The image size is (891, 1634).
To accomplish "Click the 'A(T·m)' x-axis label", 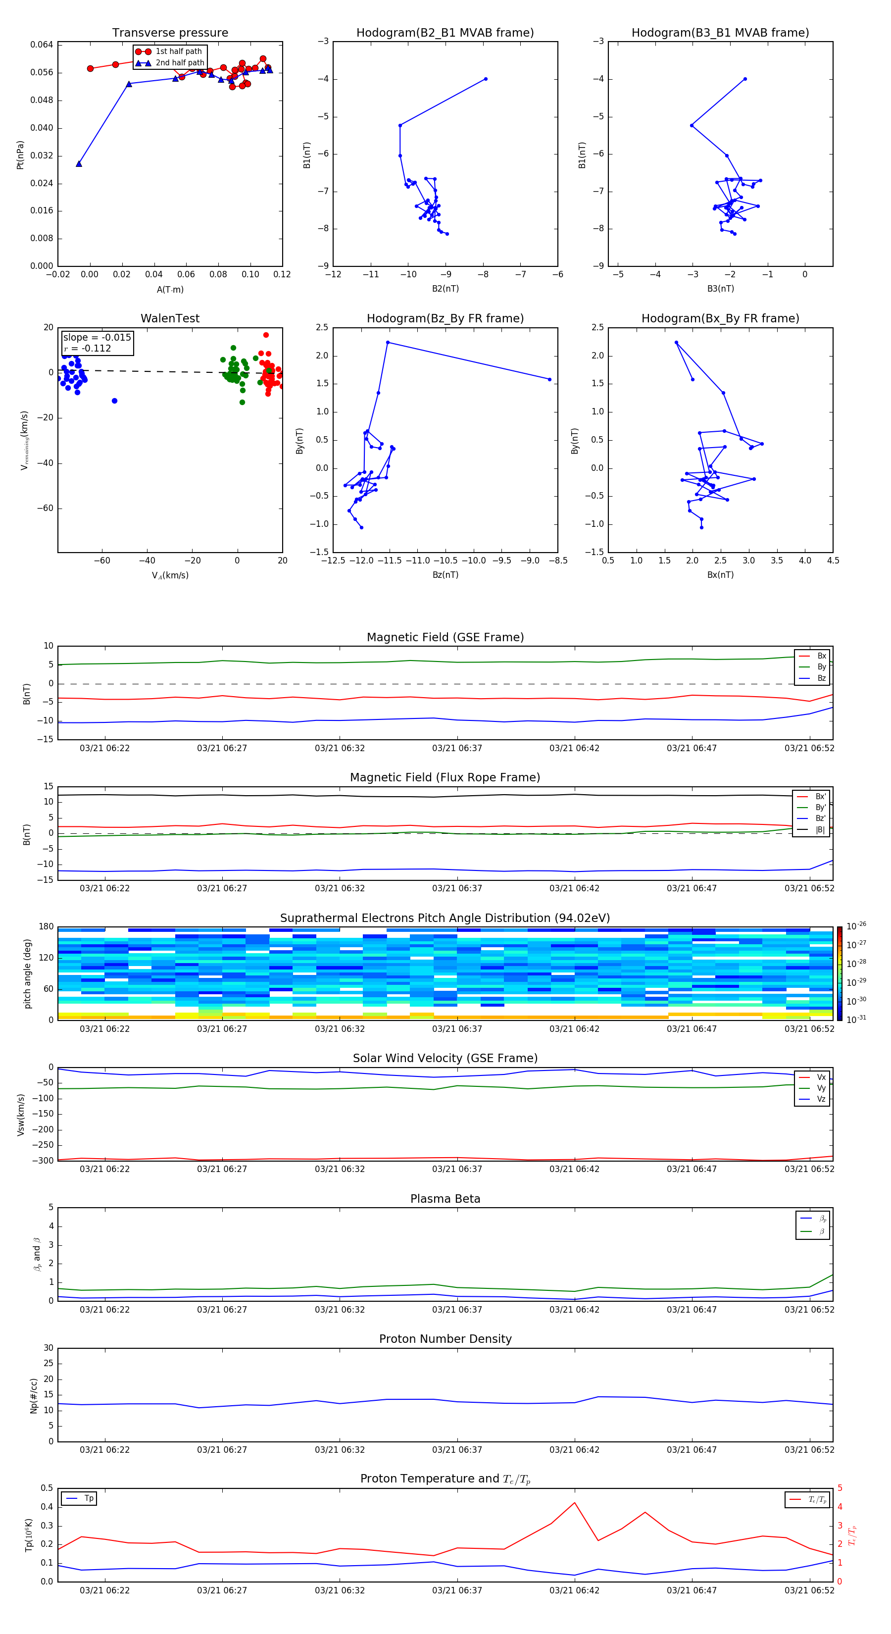I will (x=170, y=290).
